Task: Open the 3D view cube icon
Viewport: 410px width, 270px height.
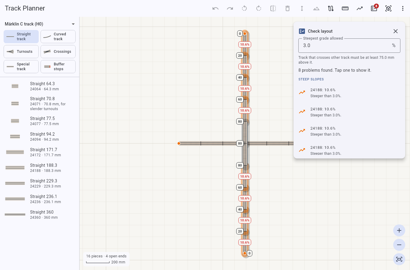Action: coord(388,8)
